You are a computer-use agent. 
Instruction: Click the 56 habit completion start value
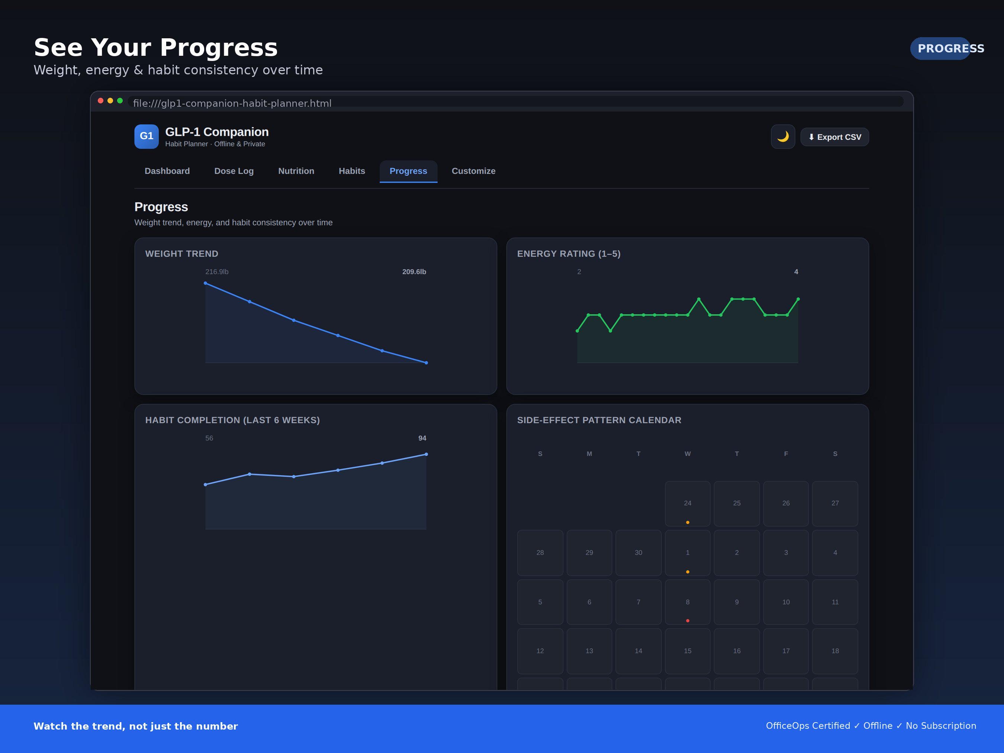(x=209, y=438)
